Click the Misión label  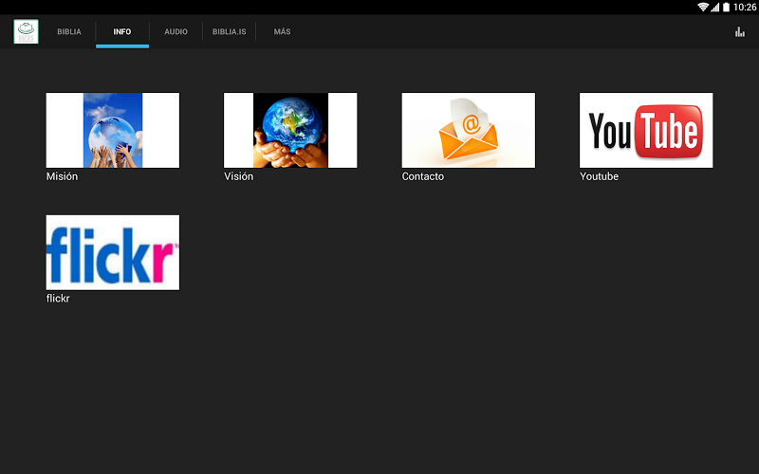tap(62, 176)
